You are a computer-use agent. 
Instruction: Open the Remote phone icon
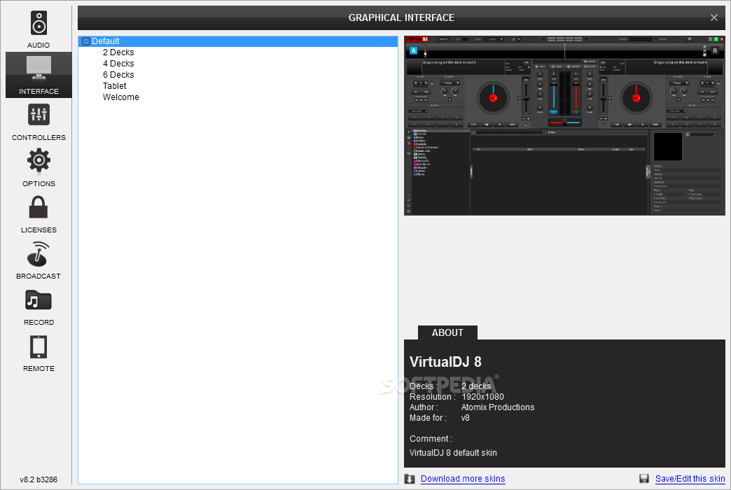tap(39, 347)
